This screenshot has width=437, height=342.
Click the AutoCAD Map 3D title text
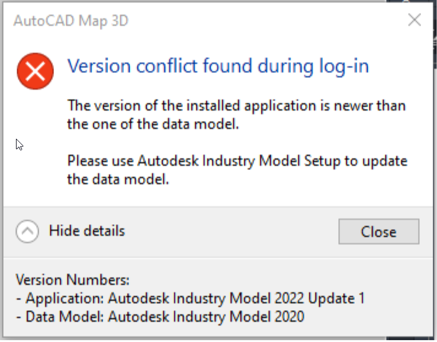(71, 20)
